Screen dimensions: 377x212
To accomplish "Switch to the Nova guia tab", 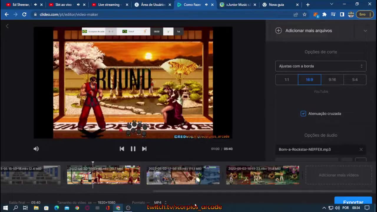I will click(x=276, y=5).
